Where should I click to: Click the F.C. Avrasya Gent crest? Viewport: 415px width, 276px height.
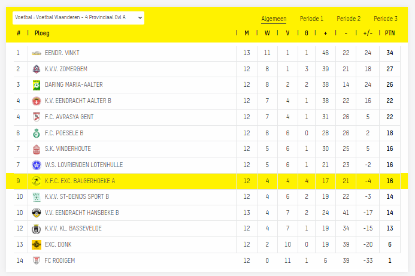37,117
